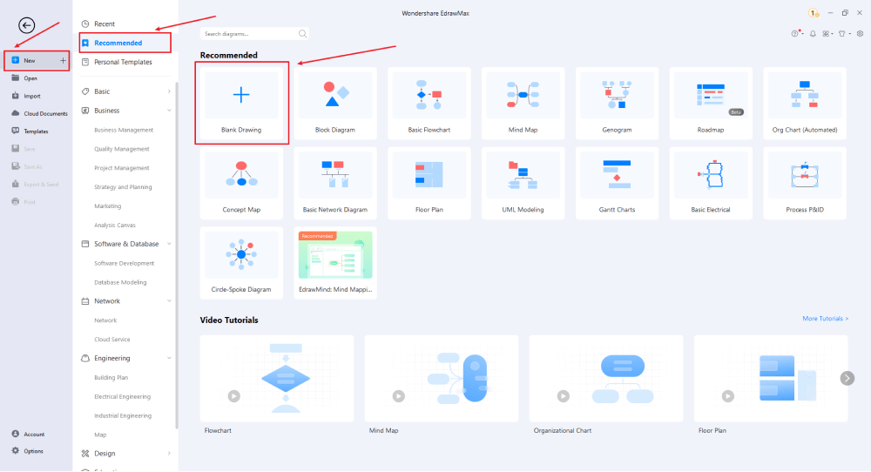Click the gold coin account badge
The width and height of the screenshot is (871, 472).
[814, 13]
